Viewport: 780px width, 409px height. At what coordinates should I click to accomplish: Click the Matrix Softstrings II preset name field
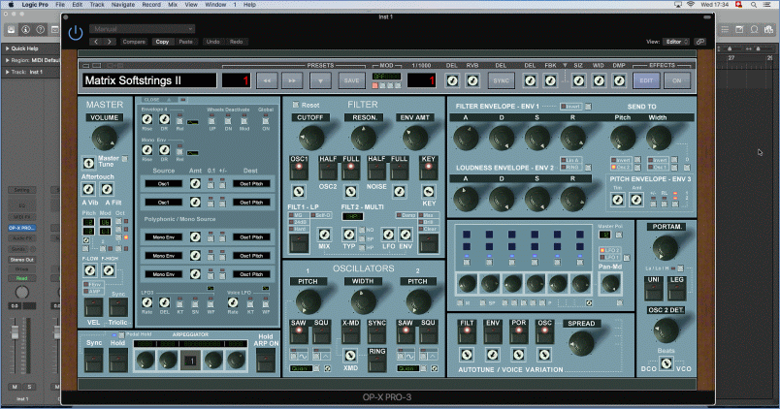point(148,80)
